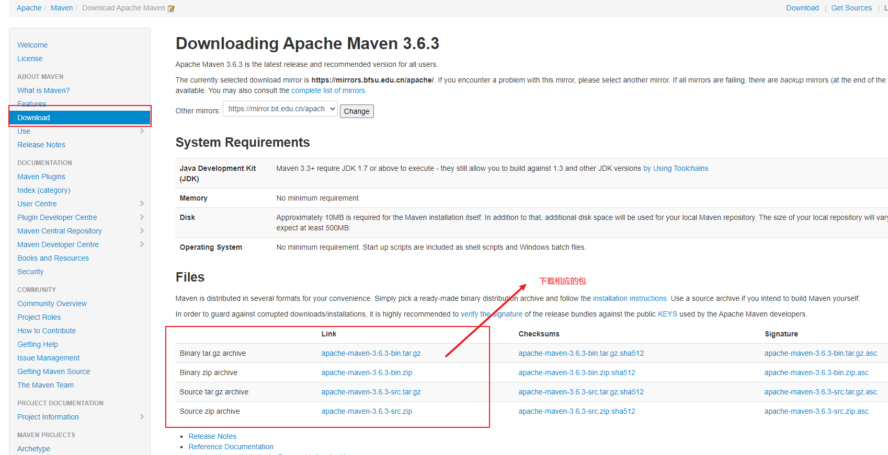Open Index (category) sidebar link
The width and height of the screenshot is (888, 455).
(44, 190)
